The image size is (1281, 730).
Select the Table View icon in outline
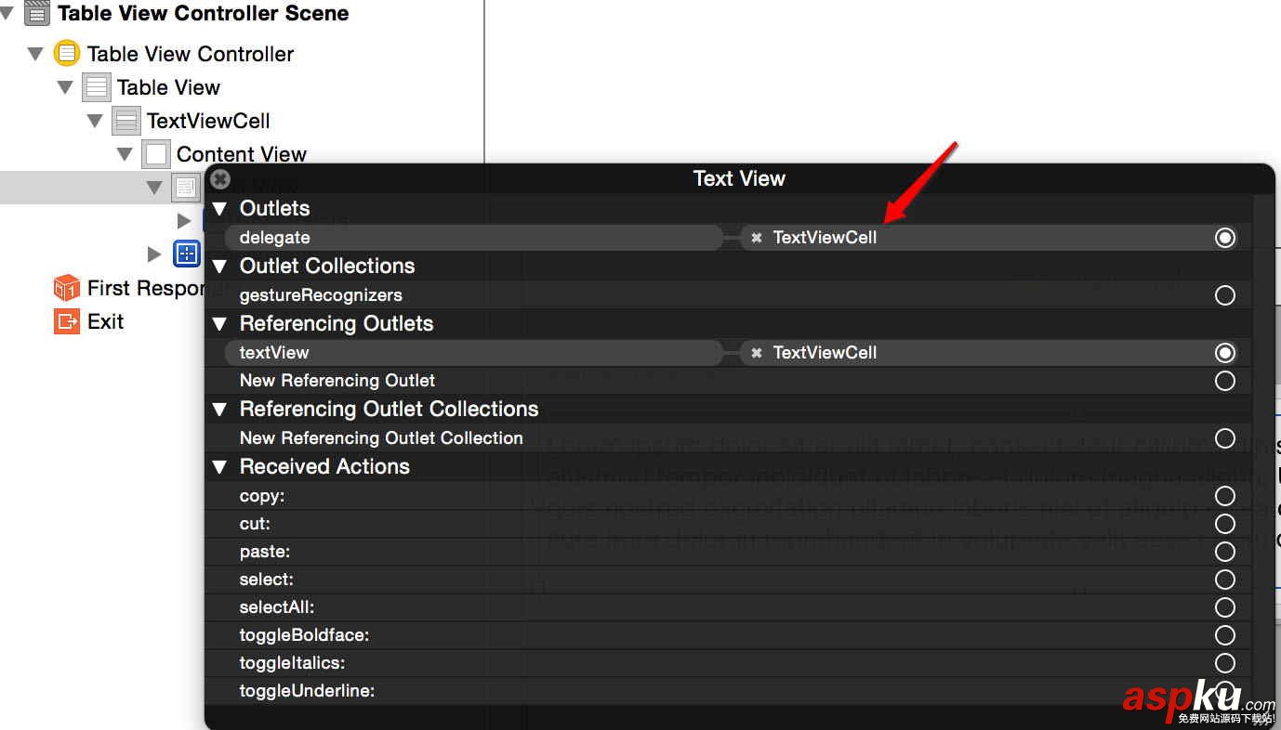(x=97, y=87)
